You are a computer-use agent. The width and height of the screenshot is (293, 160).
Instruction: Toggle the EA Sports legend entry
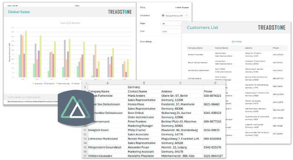click(x=49, y=83)
